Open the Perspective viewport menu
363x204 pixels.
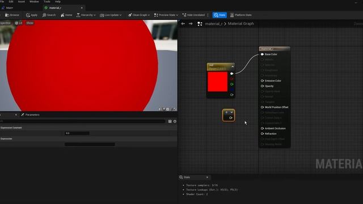(x=6, y=23)
